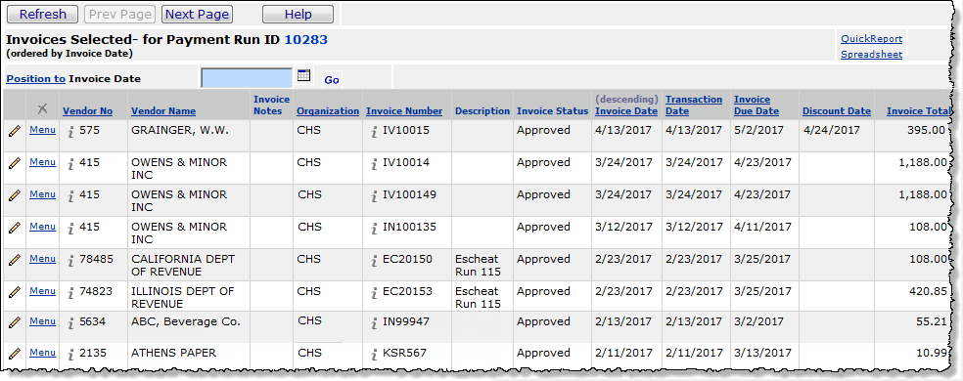Screen dimensions: 963x381
Task: Click the info icon beside vendor number 575
Action: [71, 131]
